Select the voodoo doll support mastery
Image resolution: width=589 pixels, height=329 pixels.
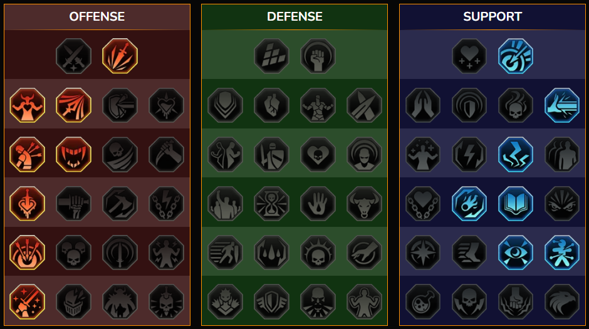coord(562,253)
